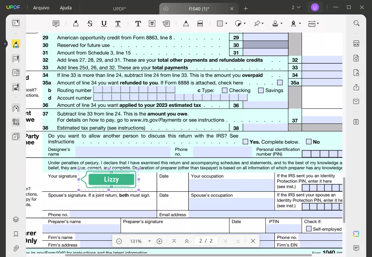This screenshot has height=257, width=372.
Task: Go to previous page arrow
Action: (187, 241)
